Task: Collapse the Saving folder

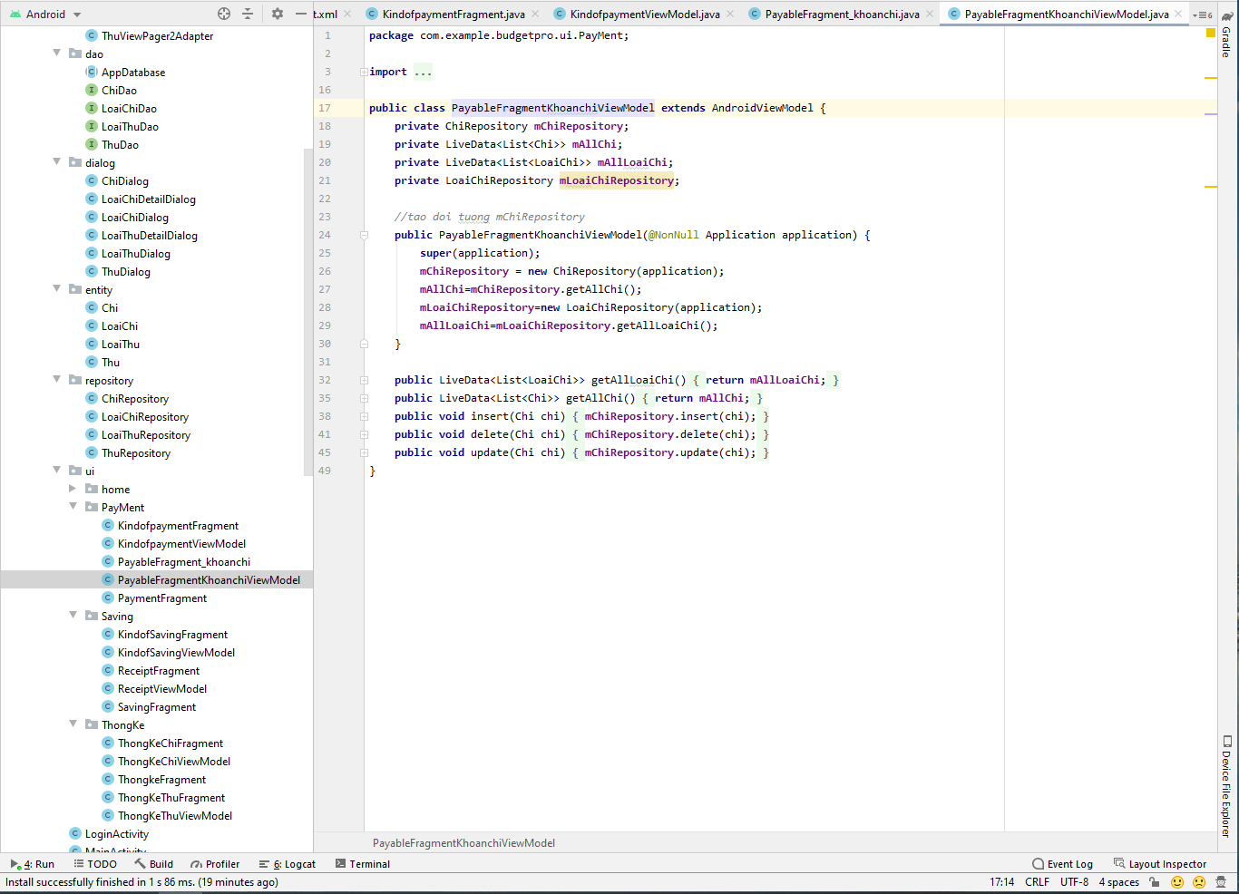Action: pos(73,616)
